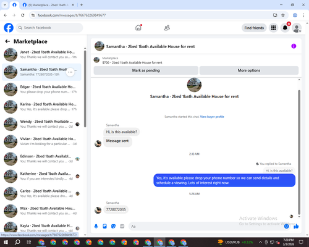Click the voice clip microphone icon
The width and height of the screenshot is (309, 247).
(96, 227)
